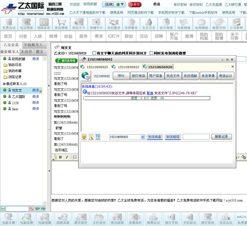Launch 电脑语聊 voice chat in bottom toolbar
247x226 pixels.
pyautogui.click(x=27, y=219)
